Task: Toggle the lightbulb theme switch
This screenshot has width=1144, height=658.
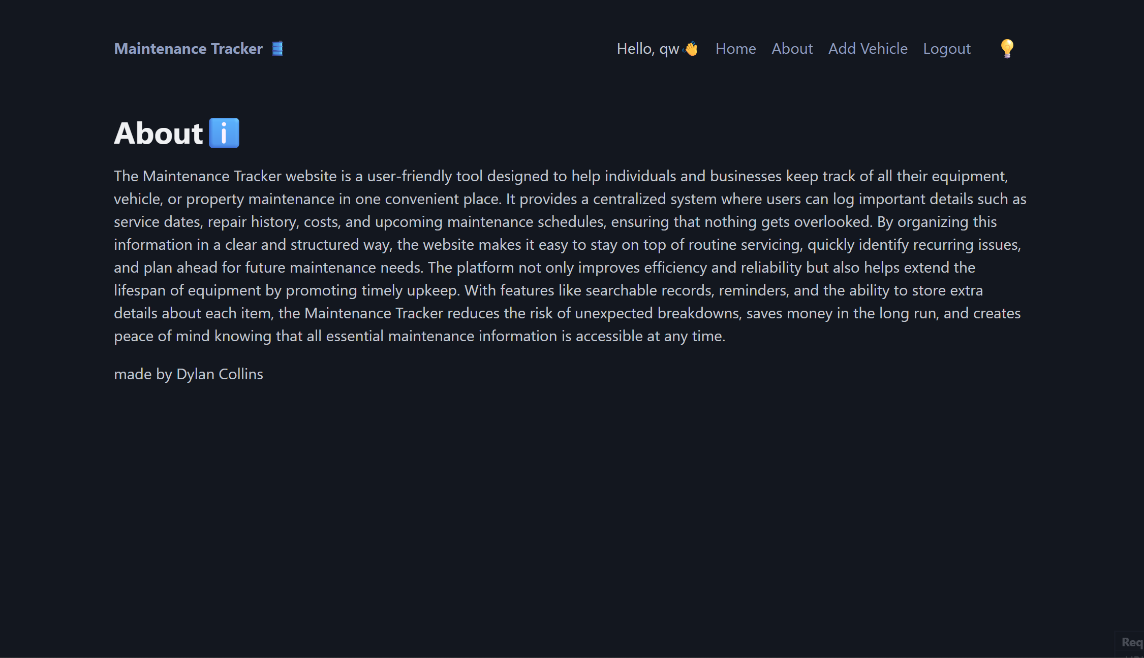Action: tap(1007, 49)
